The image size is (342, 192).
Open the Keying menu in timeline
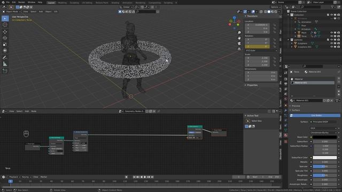[x=26, y=177]
